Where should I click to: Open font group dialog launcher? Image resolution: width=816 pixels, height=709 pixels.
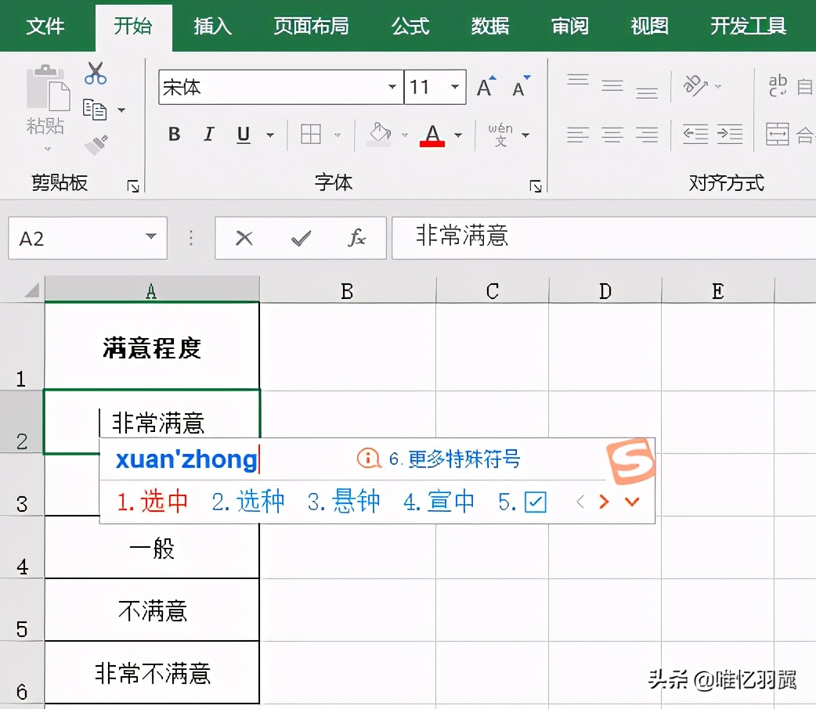(536, 186)
